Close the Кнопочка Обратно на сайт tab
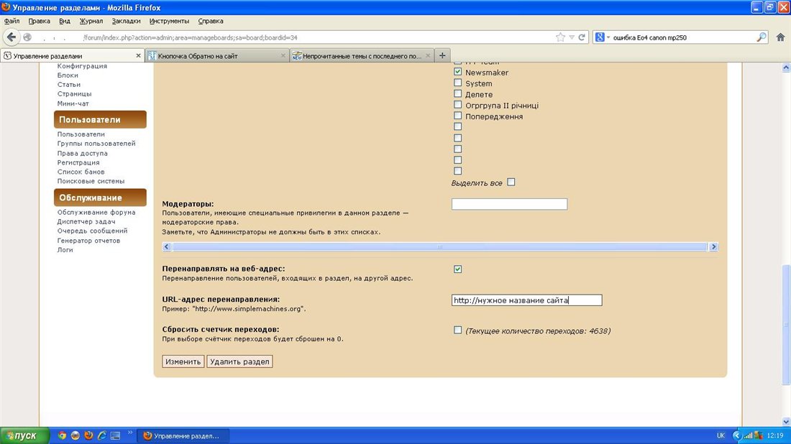The height and width of the screenshot is (444, 791). [x=283, y=56]
